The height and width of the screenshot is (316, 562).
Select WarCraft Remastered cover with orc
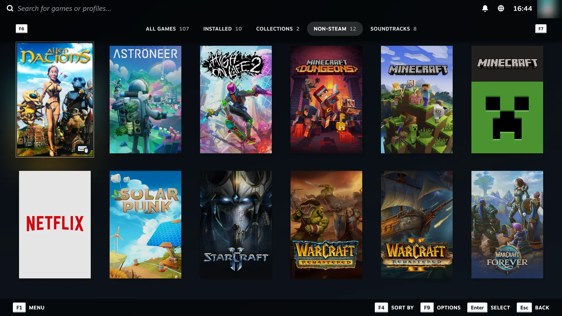click(x=326, y=225)
